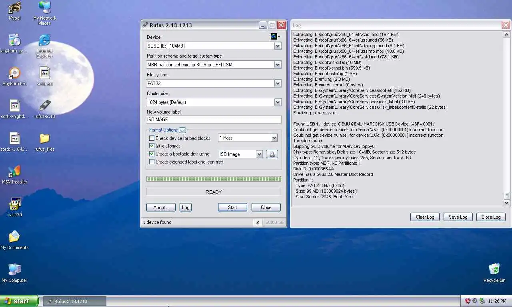Enable Create extended label and icon files
512x307 pixels.
point(152,162)
